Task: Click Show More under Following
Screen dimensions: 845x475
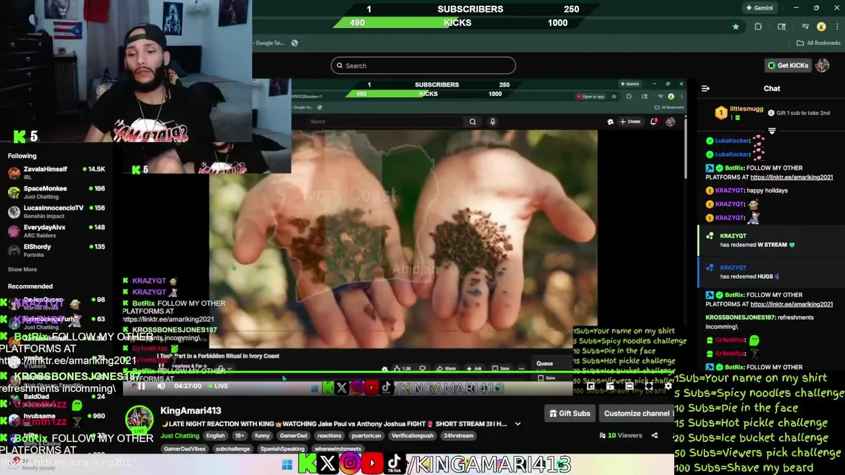Action: coord(22,269)
